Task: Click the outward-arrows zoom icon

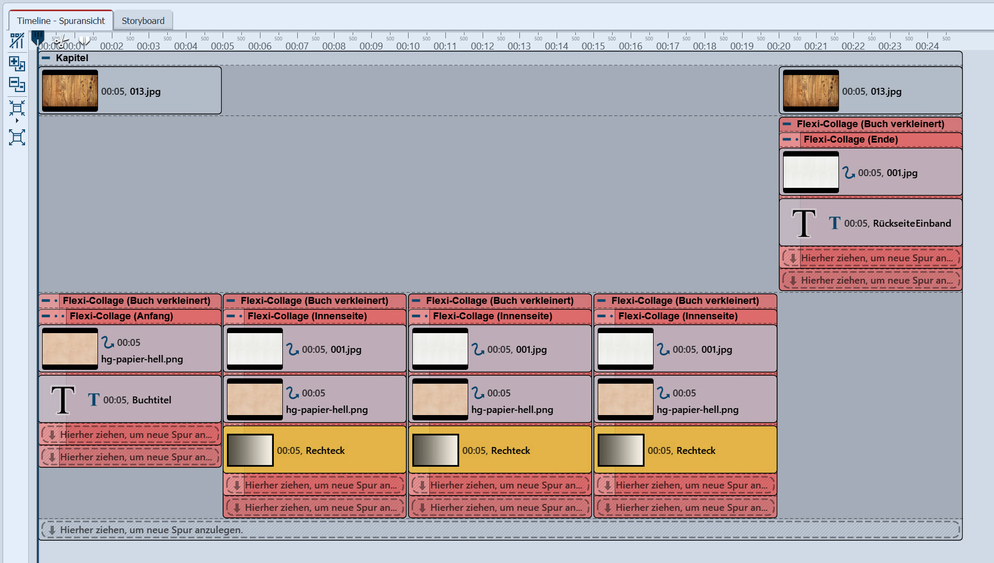Action: tap(17, 138)
